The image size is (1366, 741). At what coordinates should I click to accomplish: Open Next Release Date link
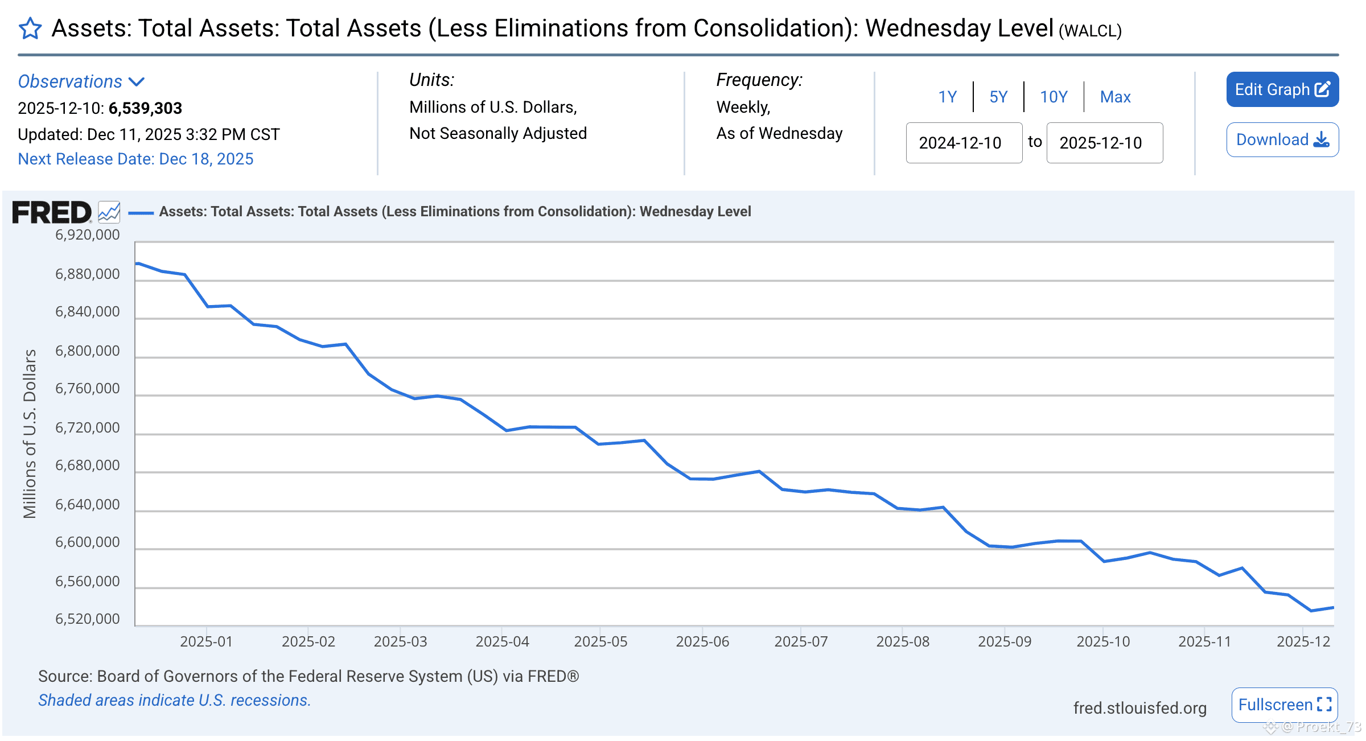(x=135, y=159)
